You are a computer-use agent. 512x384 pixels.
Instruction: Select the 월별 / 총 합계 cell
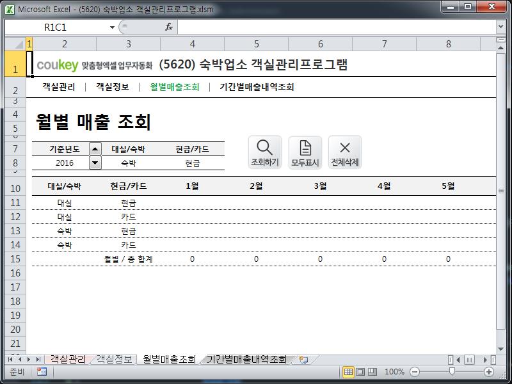129,259
